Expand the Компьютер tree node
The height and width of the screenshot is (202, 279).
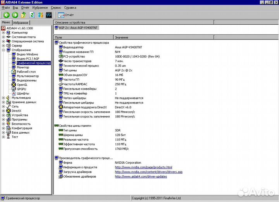[x=3, y=32]
